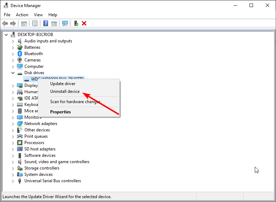Click the Update device driver toolbar icon
This screenshot has width=276, height=202.
tap(76, 23)
